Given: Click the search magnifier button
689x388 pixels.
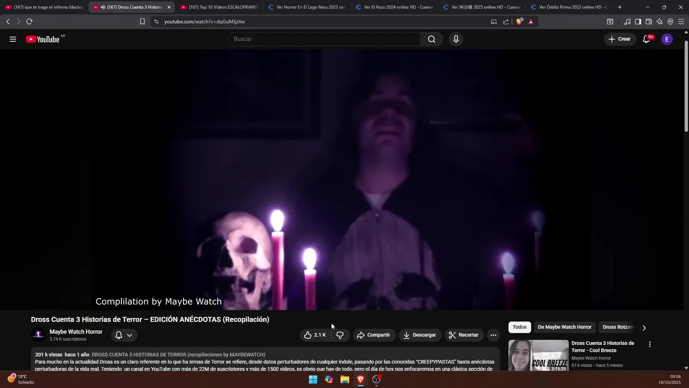Looking at the screenshot, I should (x=432, y=39).
